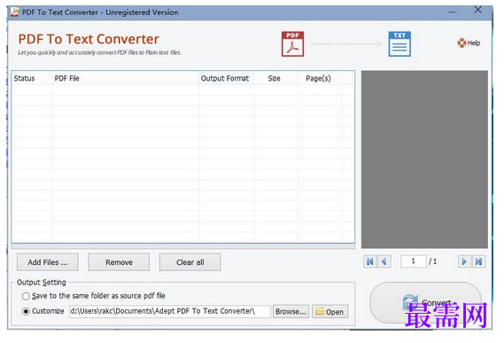This screenshot has width=504, height=343.
Task: Open the output folder with Open button
Action: coord(330,311)
